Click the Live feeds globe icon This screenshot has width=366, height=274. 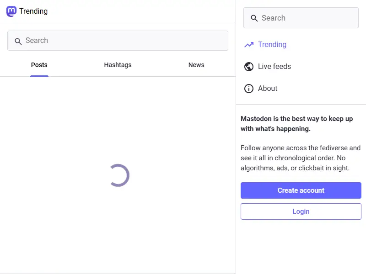pos(249,67)
